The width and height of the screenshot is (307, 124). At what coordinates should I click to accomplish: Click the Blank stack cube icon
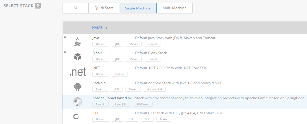[78, 57]
